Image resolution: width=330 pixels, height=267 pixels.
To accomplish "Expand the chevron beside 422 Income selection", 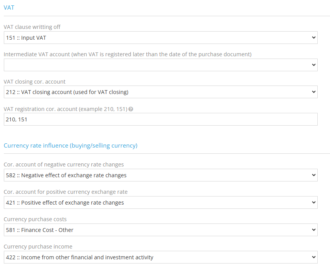I will (314, 257).
